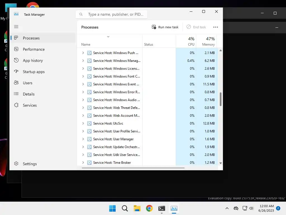Expand Service Host: Windows Font C... row
Image resolution: width=286 pixels, height=215 pixels.
(83, 76)
